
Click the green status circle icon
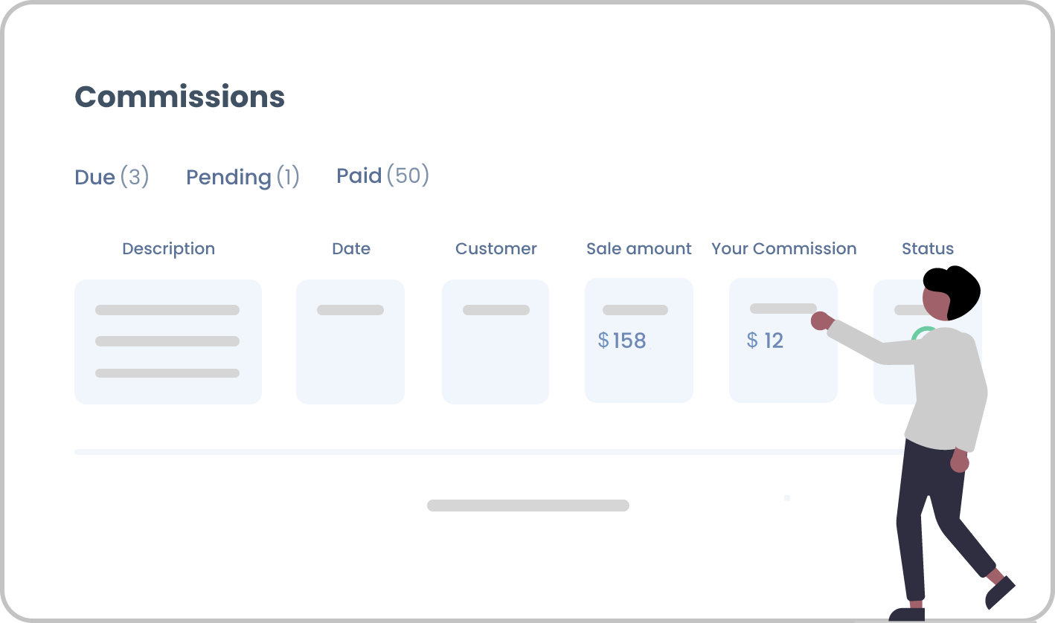[x=923, y=335]
